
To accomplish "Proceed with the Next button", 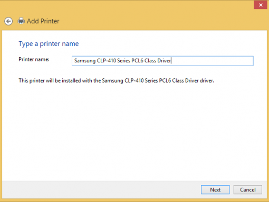I will (215, 190).
